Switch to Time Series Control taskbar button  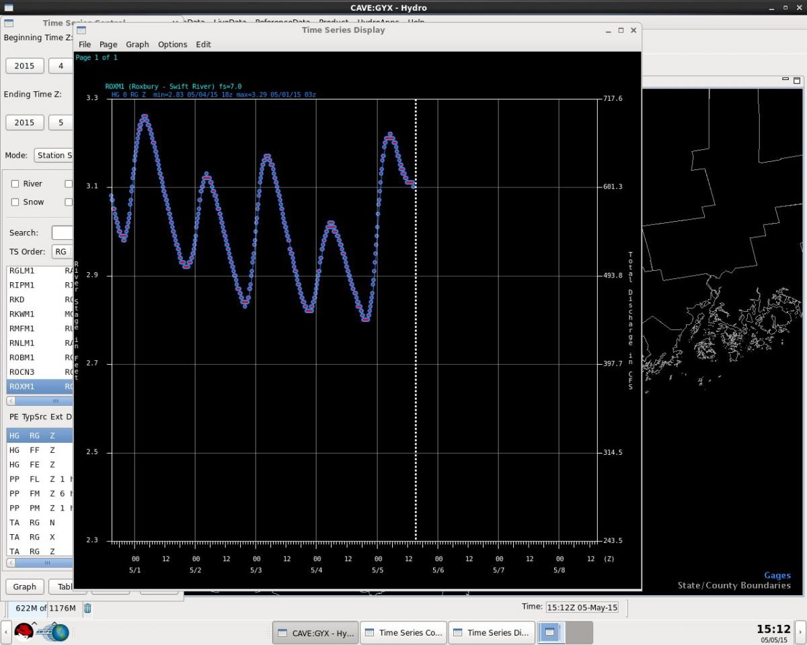403,632
